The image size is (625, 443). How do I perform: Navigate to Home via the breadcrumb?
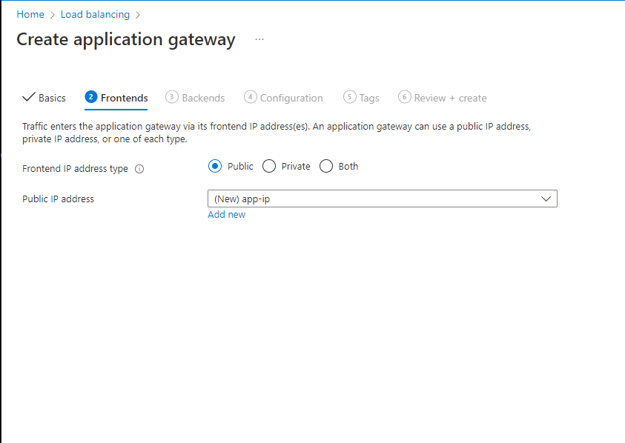click(x=30, y=13)
